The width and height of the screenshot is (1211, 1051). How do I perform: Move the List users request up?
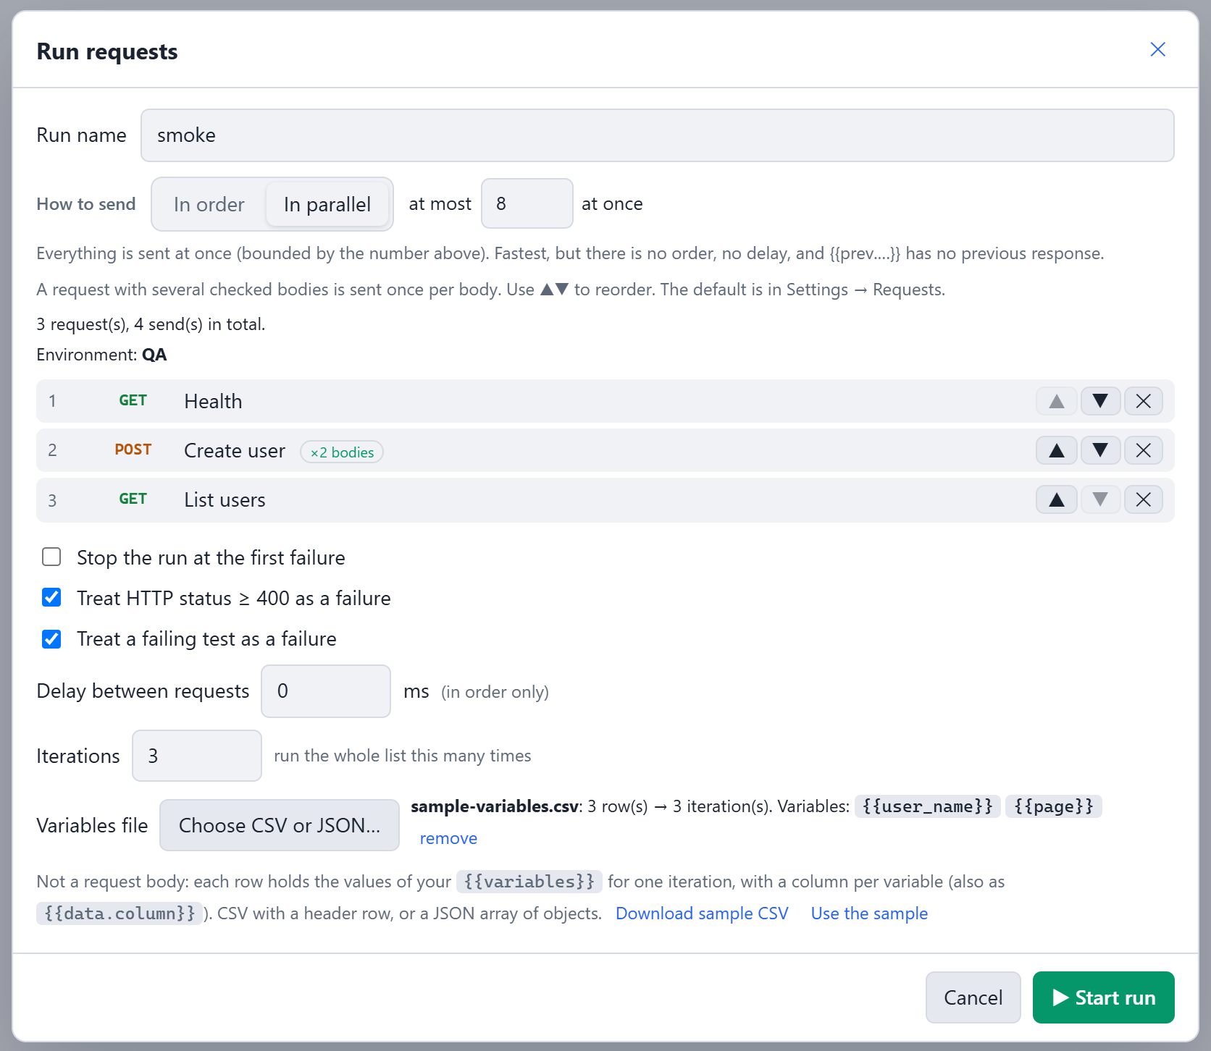pyautogui.click(x=1057, y=499)
